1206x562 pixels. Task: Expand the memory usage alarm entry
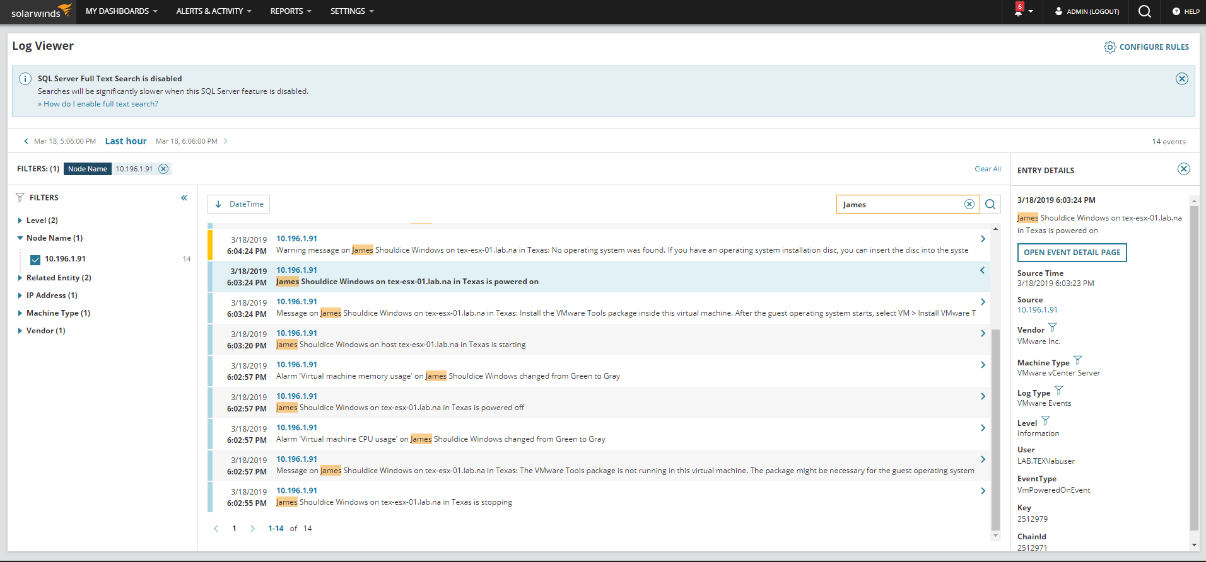click(983, 365)
